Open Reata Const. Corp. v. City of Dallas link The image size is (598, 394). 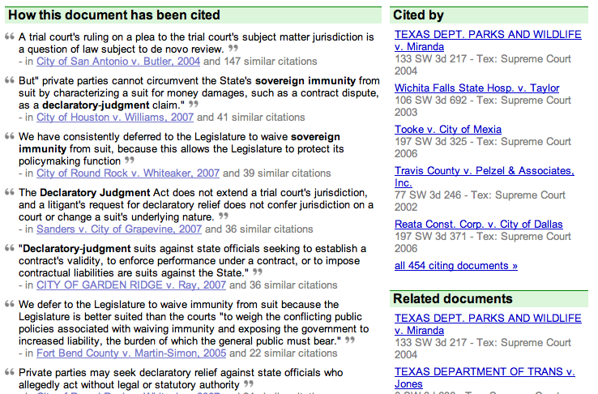pos(479,225)
